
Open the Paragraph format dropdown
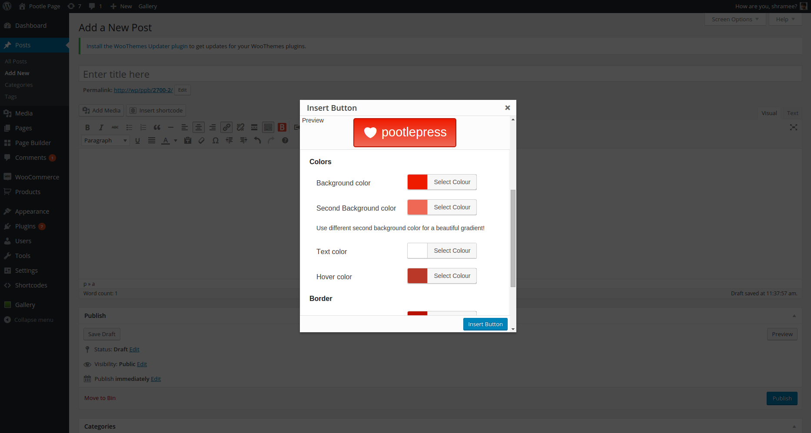click(106, 140)
